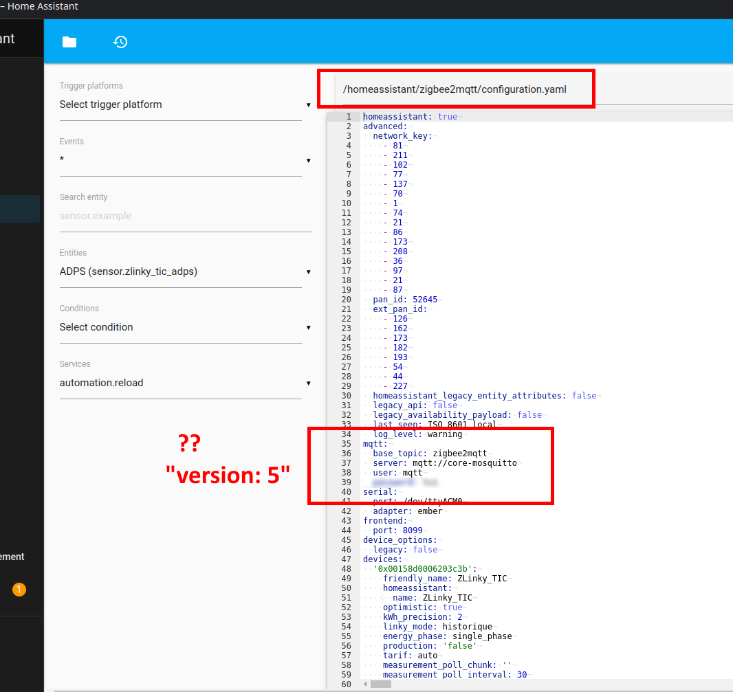Click the Search entity input field
Viewport: 733px width, 692px height.
pyautogui.click(x=184, y=216)
